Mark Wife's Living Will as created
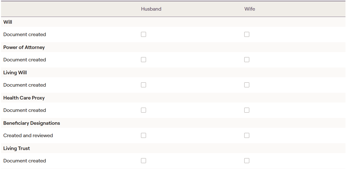The image size is (347, 171). coord(247,85)
